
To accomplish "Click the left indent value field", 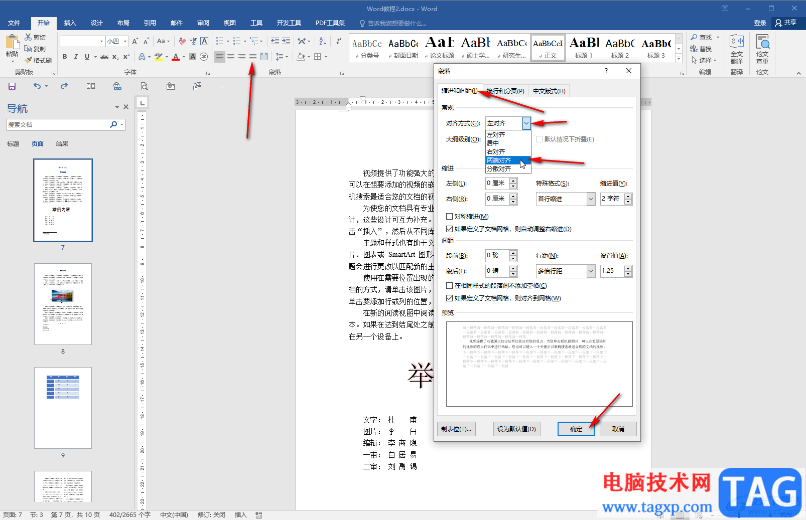I will coord(497,184).
